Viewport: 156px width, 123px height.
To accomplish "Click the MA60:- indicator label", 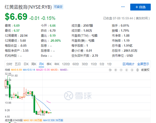I will 64,70.
